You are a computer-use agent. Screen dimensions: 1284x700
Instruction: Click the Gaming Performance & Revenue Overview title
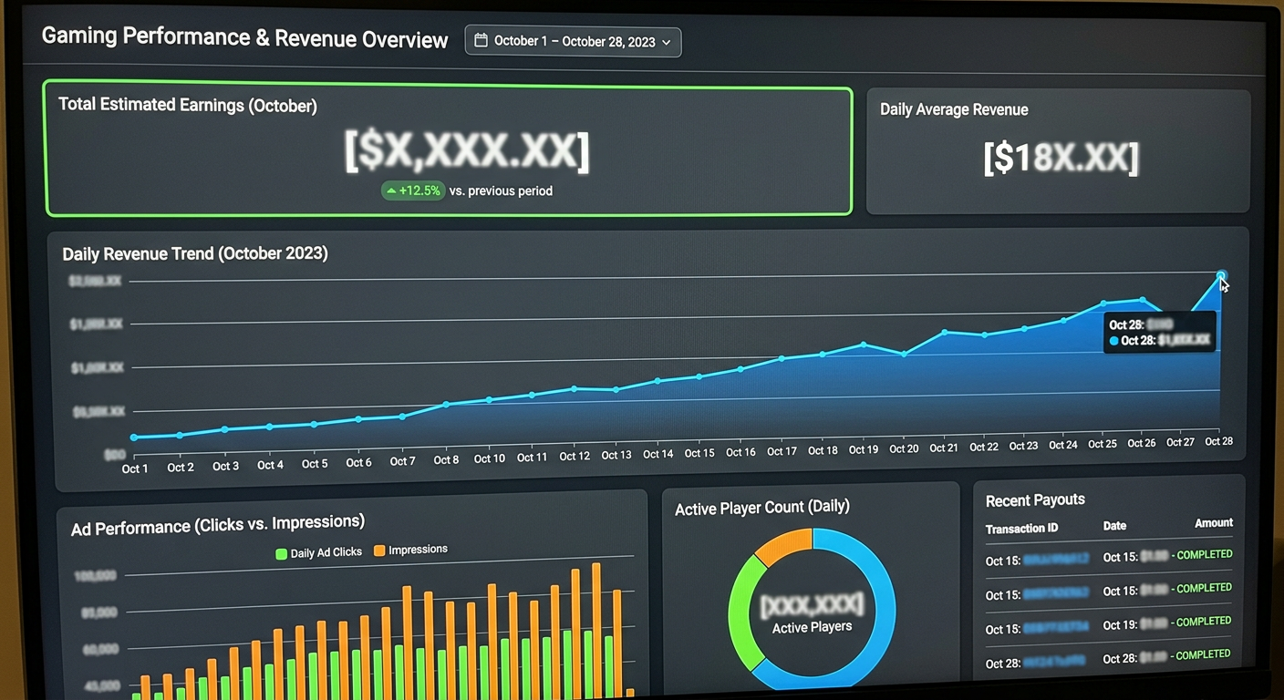(x=245, y=38)
